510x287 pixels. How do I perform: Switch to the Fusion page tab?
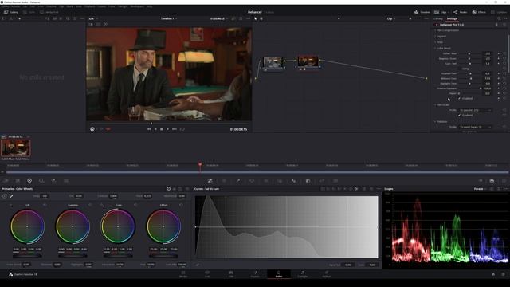click(x=255, y=274)
